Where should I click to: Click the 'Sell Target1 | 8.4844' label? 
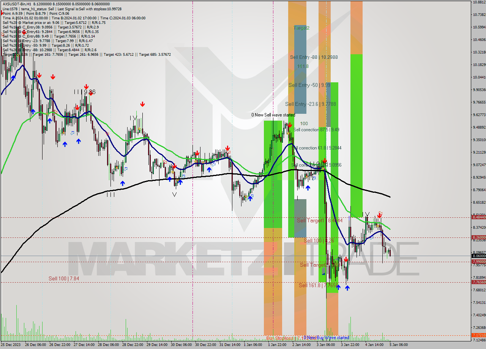pos(319,220)
